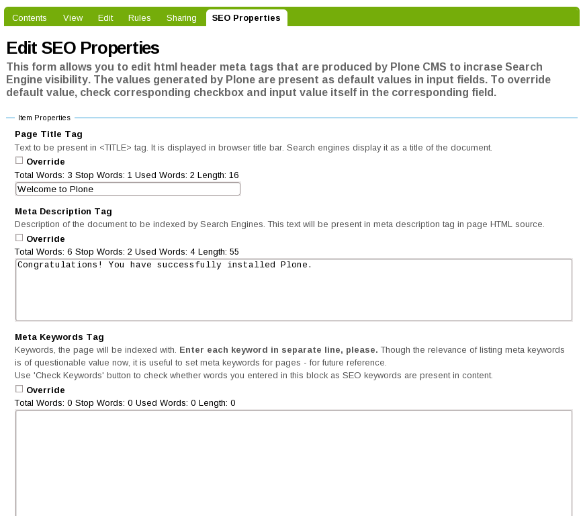Viewport: 583px width, 516px height.
Task: Select the Sharing tab
Action: 181,18
